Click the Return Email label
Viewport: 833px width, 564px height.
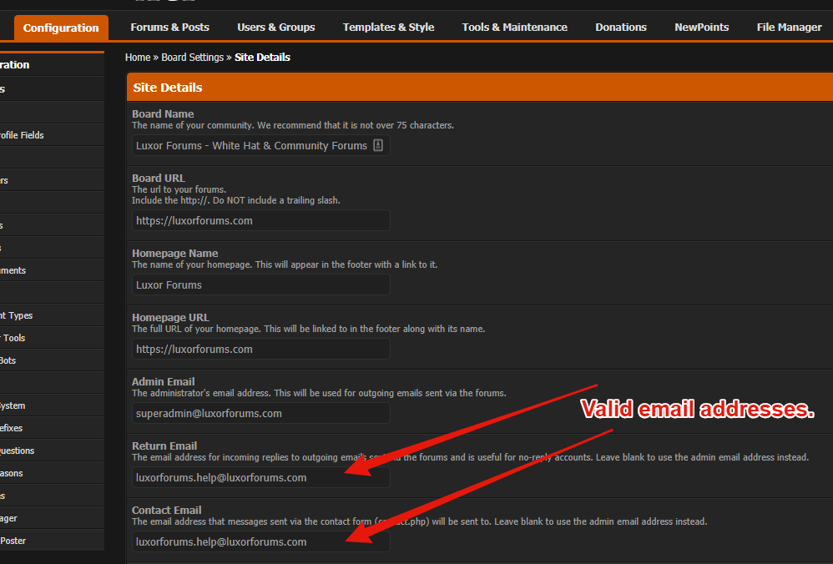[164, 446]
